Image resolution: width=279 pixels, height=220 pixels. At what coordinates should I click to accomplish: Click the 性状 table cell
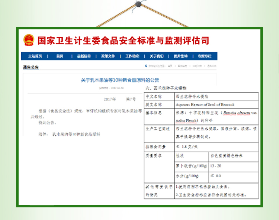pos(192,157)
